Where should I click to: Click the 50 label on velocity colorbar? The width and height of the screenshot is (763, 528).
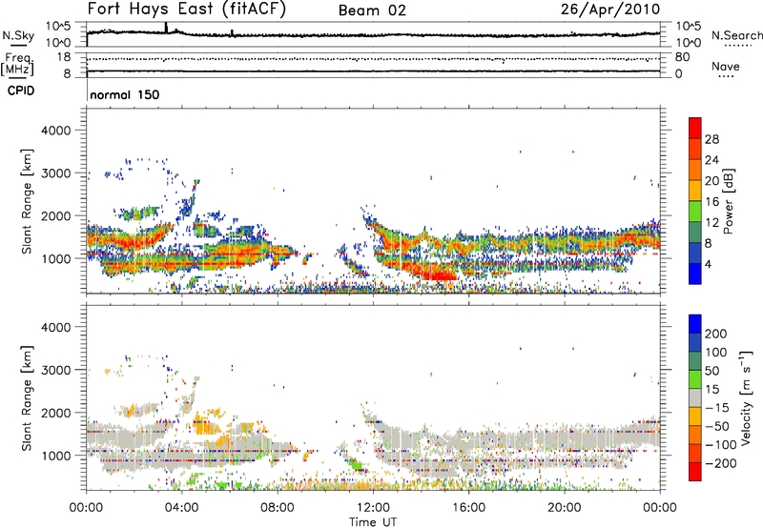[x=711, y=371]
